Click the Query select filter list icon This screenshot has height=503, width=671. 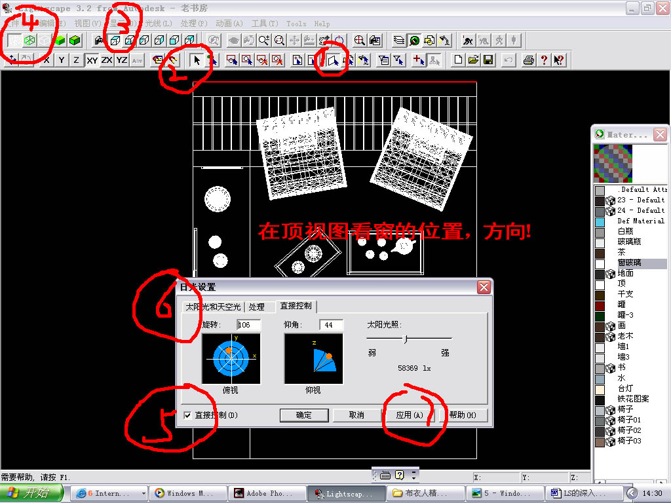384,60
